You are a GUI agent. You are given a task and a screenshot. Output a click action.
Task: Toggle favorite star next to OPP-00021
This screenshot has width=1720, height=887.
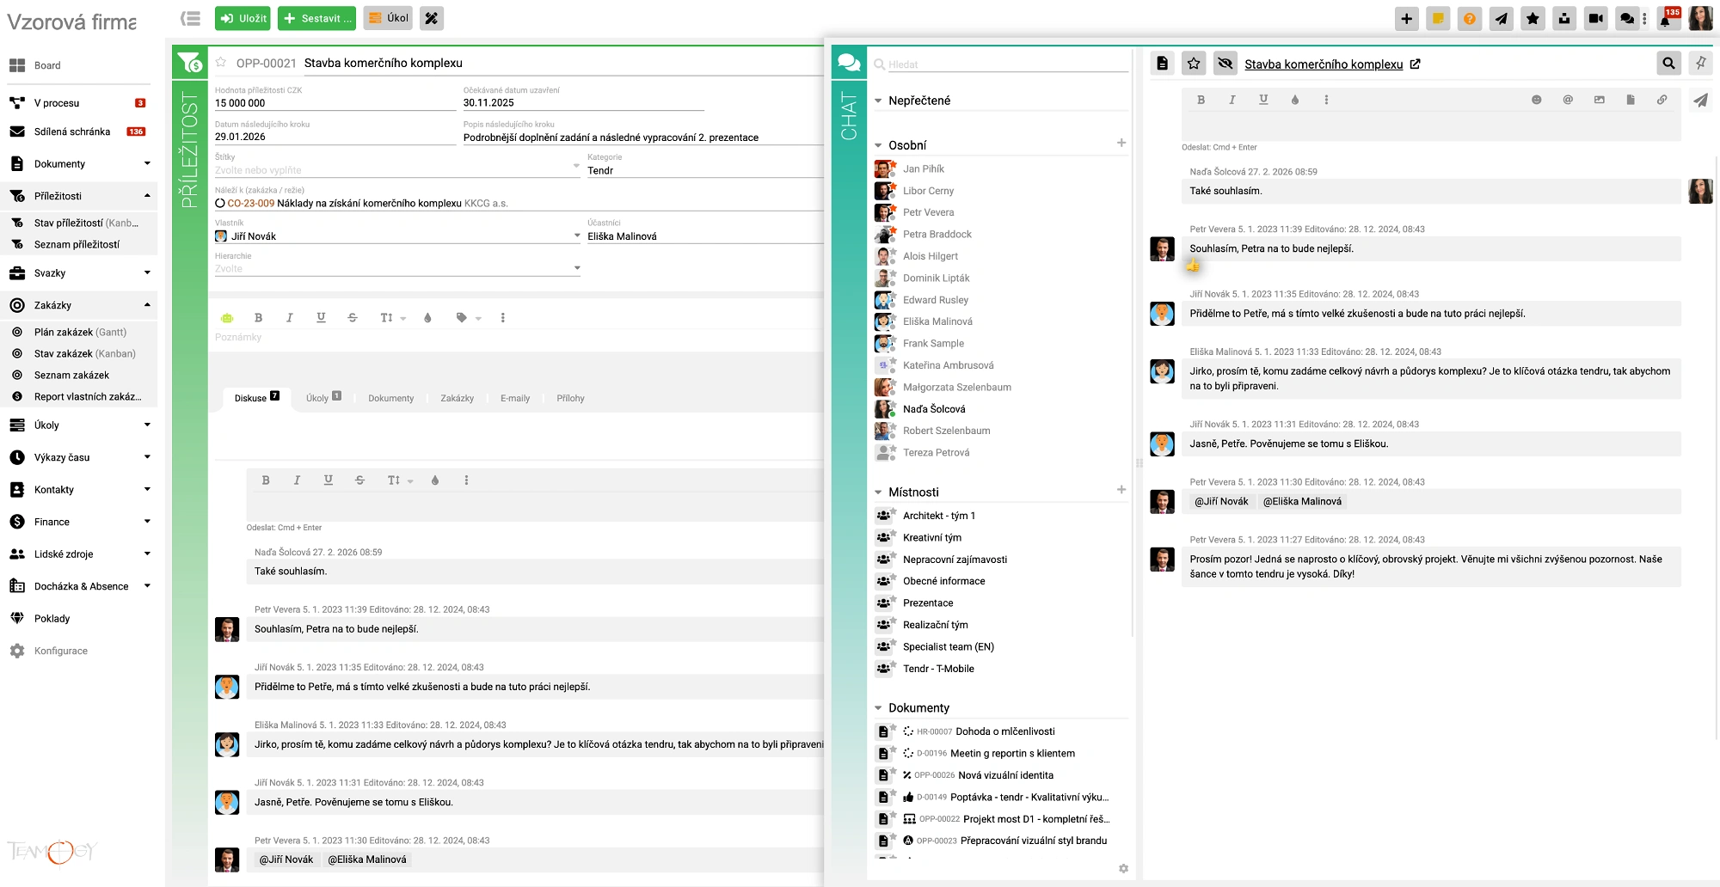[x=221, y=63]
